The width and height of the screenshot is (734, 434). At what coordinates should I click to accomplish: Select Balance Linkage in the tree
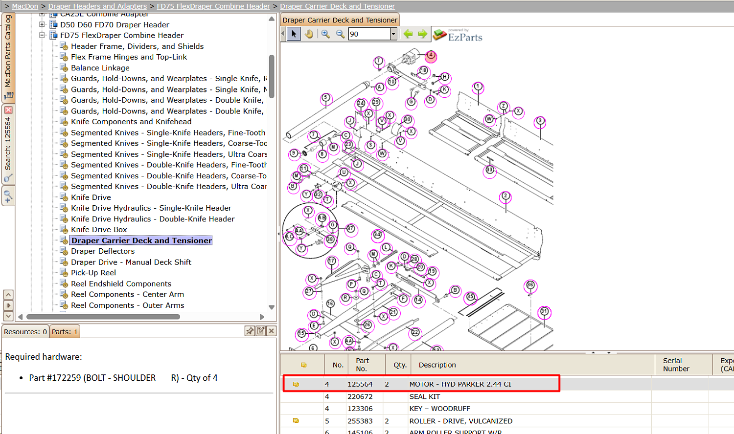[x=100, y=68]
